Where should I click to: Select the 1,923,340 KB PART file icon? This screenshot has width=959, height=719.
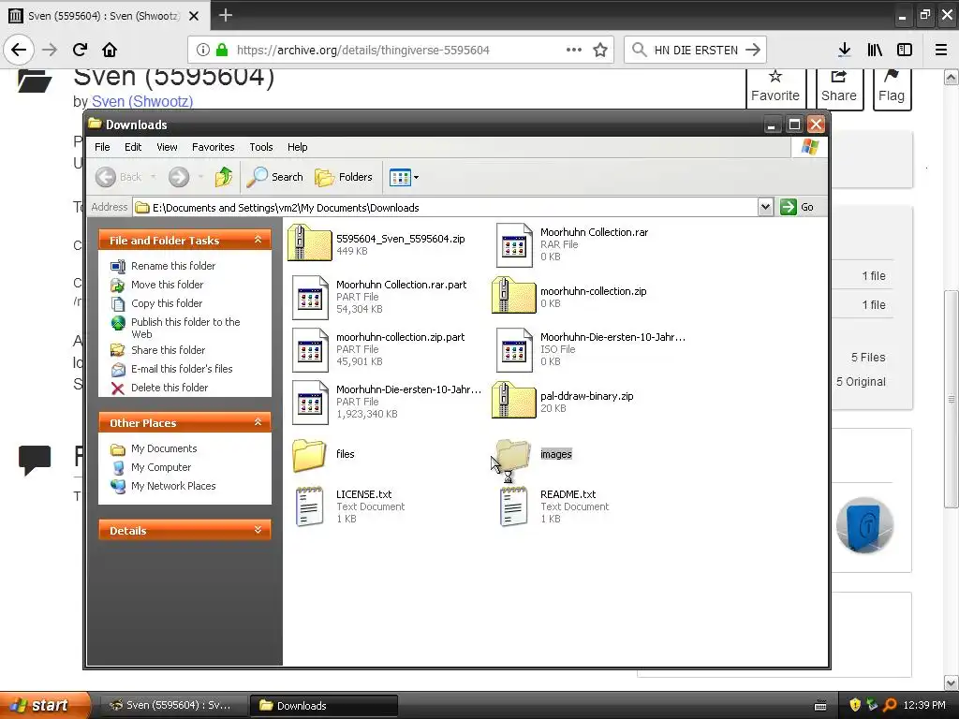(309, 403)
